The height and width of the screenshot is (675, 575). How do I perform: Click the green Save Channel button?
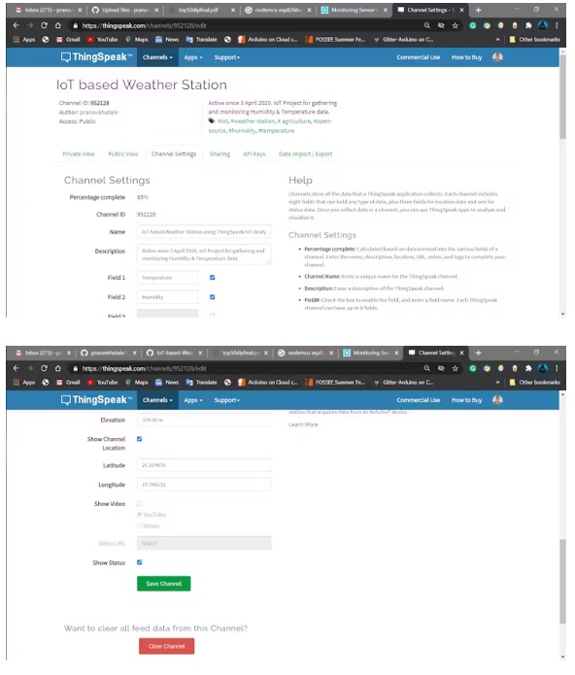tap(163, 584)
